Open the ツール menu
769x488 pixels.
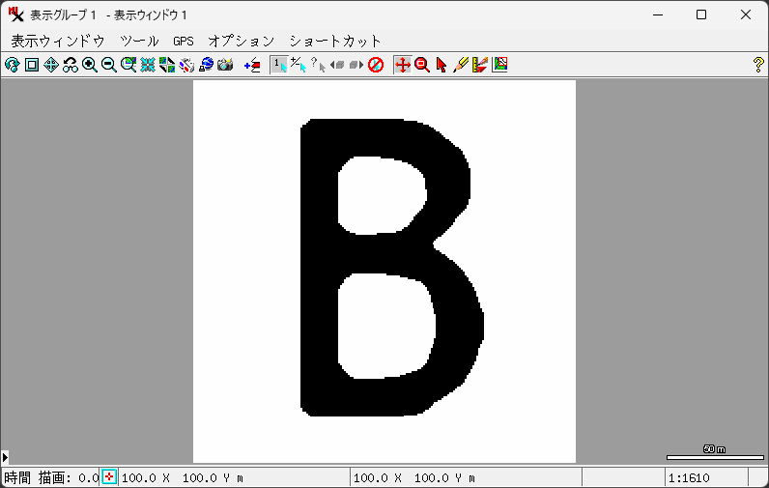139,41
